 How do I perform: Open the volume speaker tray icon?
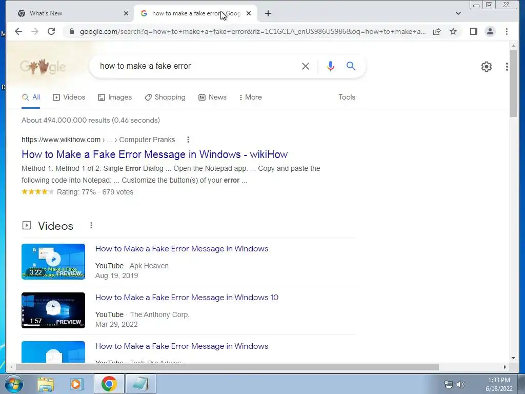(461, 384)
